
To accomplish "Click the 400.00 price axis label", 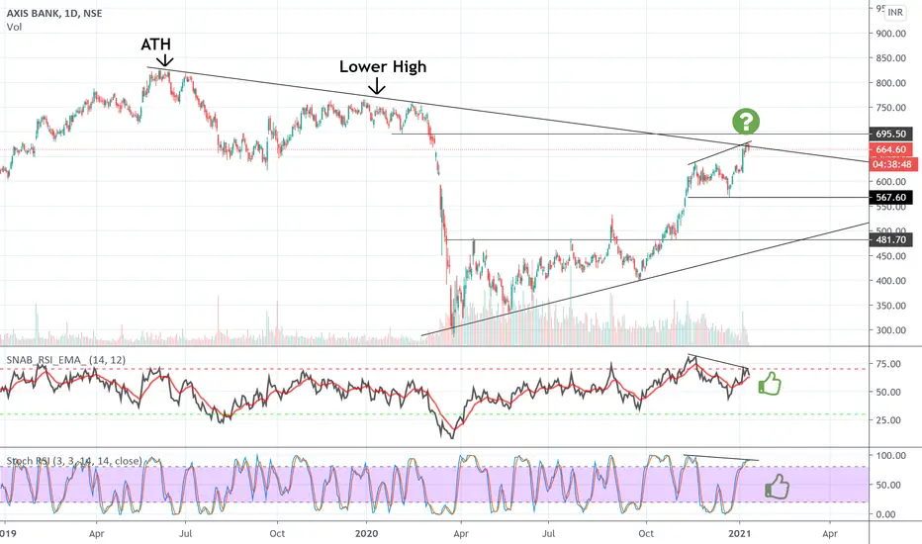I will [890, 281].
